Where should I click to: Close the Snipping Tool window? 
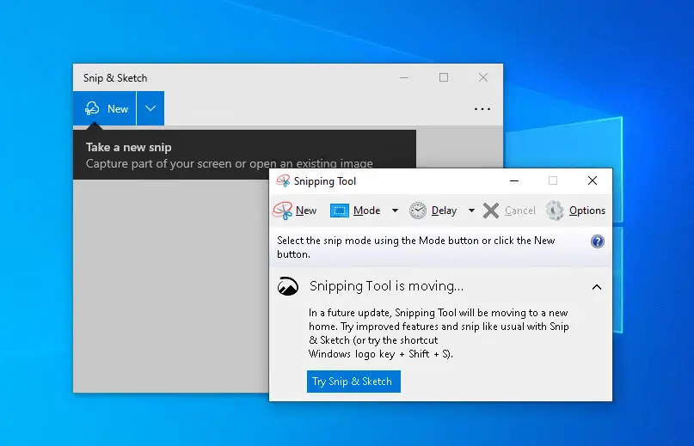coord(593,180)
